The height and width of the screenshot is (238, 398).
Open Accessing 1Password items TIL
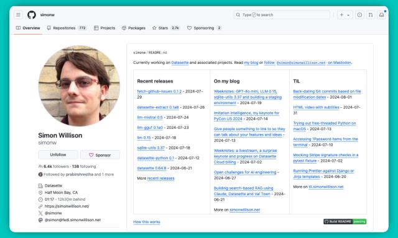325,142
